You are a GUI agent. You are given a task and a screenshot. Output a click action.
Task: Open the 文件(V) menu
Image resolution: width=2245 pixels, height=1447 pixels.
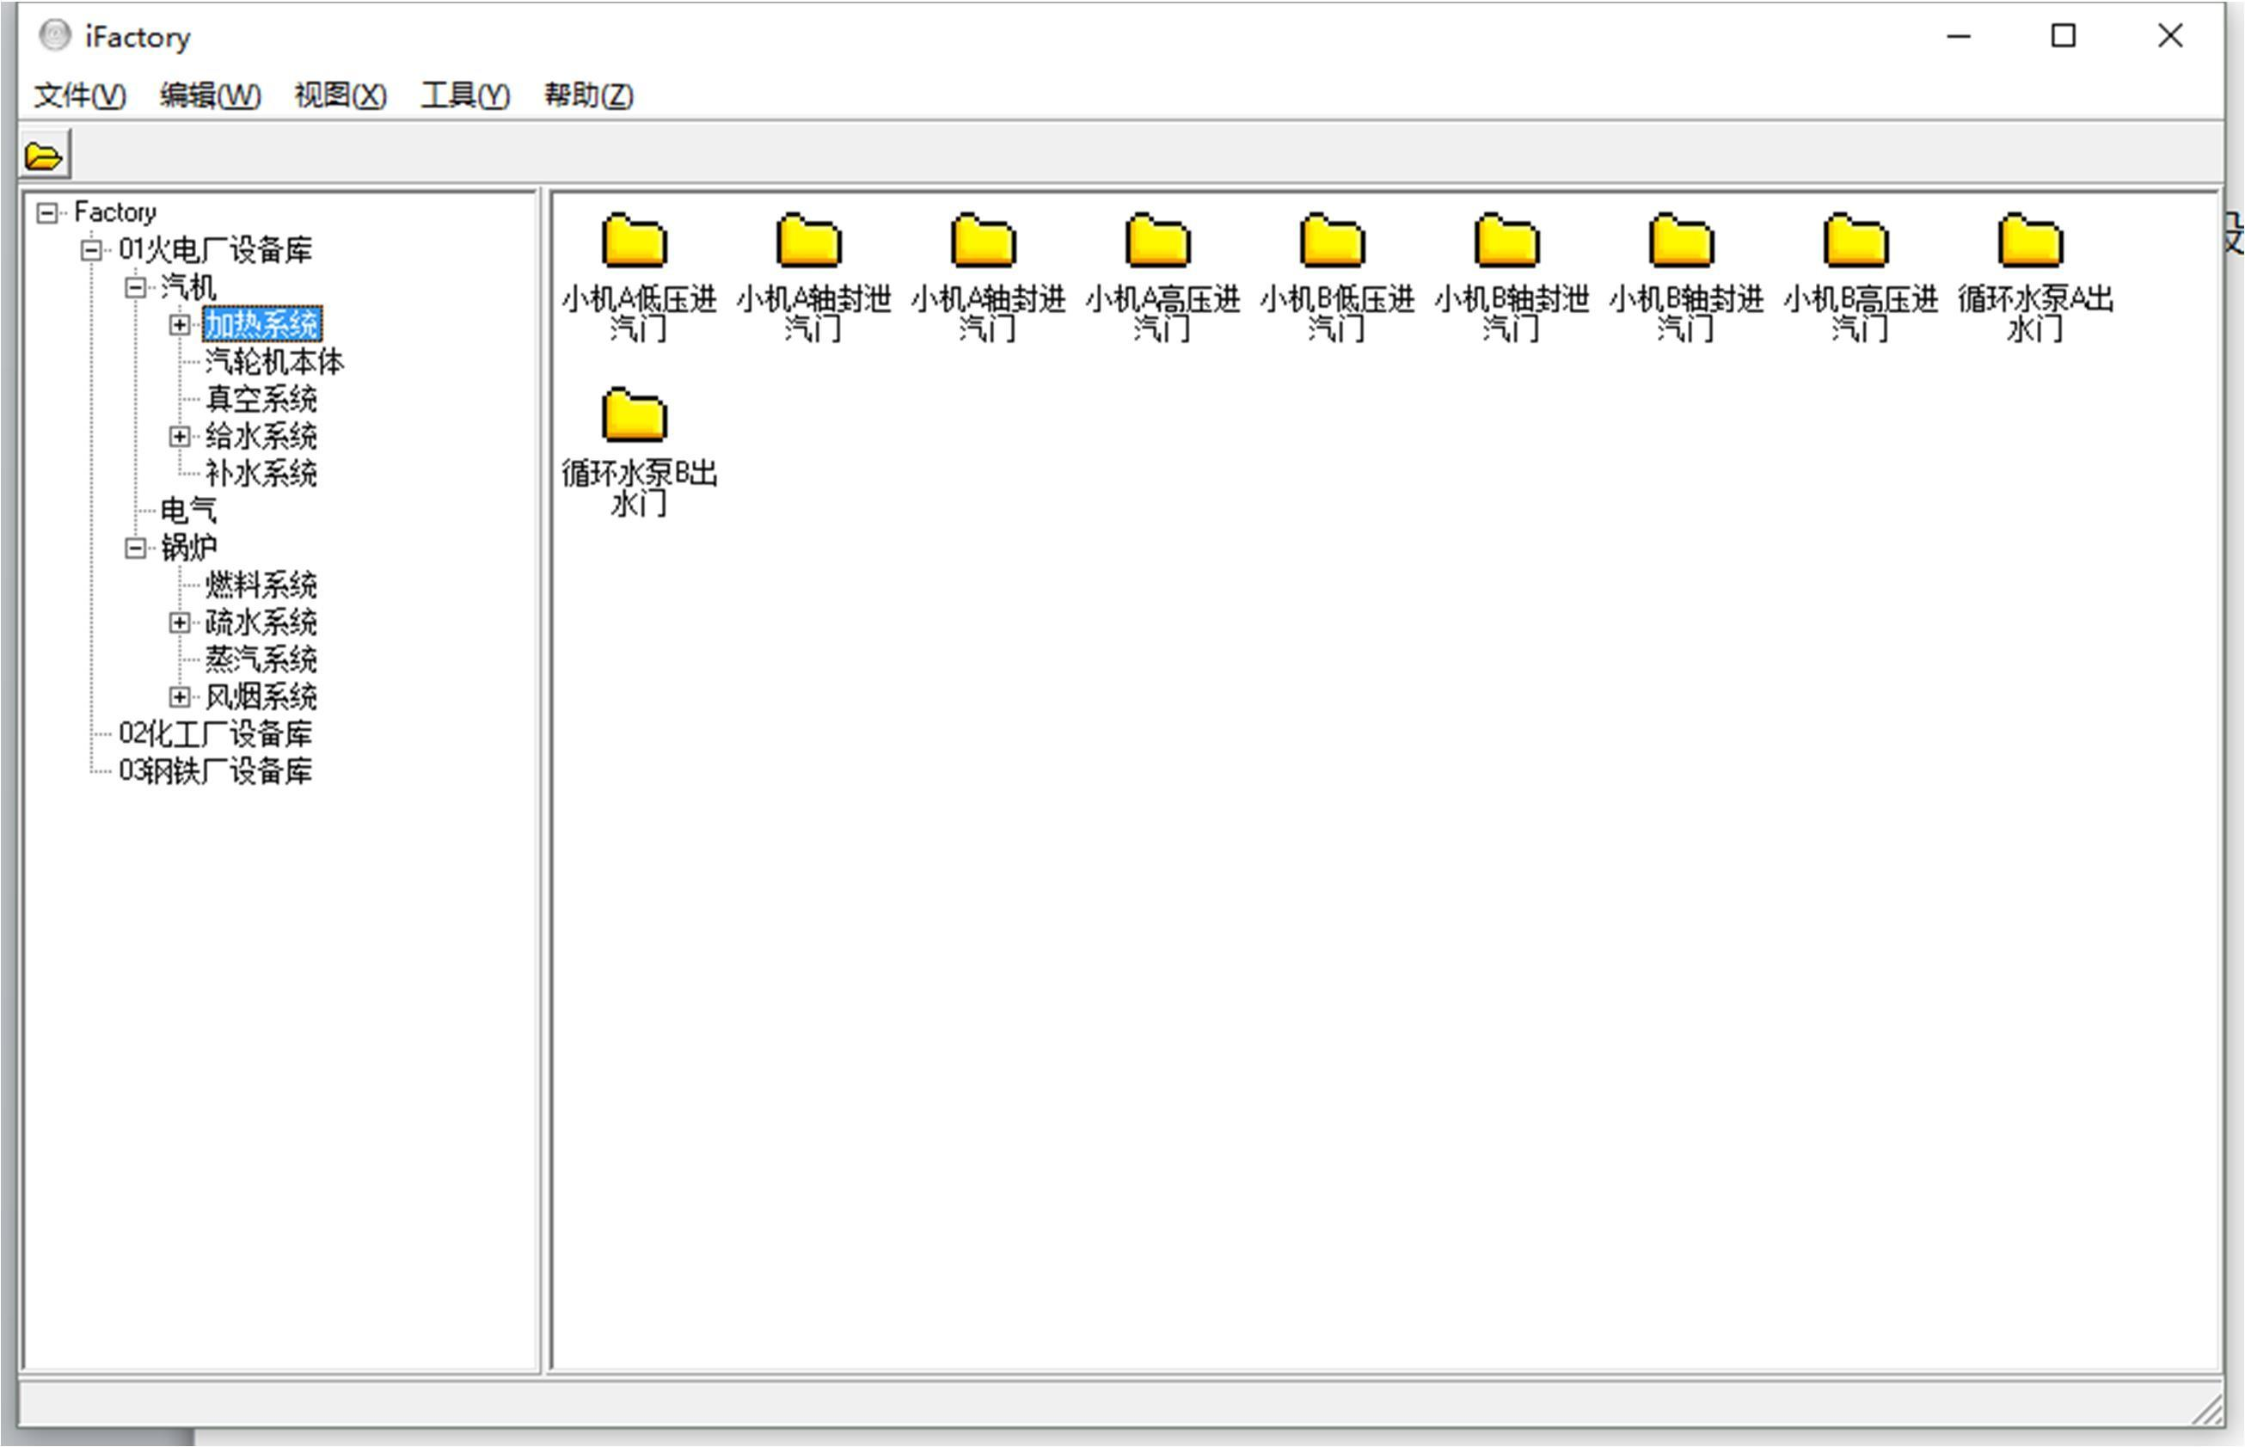point(80,95)
